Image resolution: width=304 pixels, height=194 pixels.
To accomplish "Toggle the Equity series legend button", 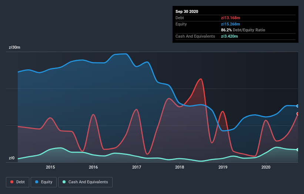I will [44, 182].
